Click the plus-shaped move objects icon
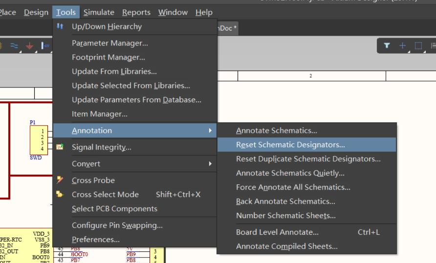436x263 pixels. point(402,45)
